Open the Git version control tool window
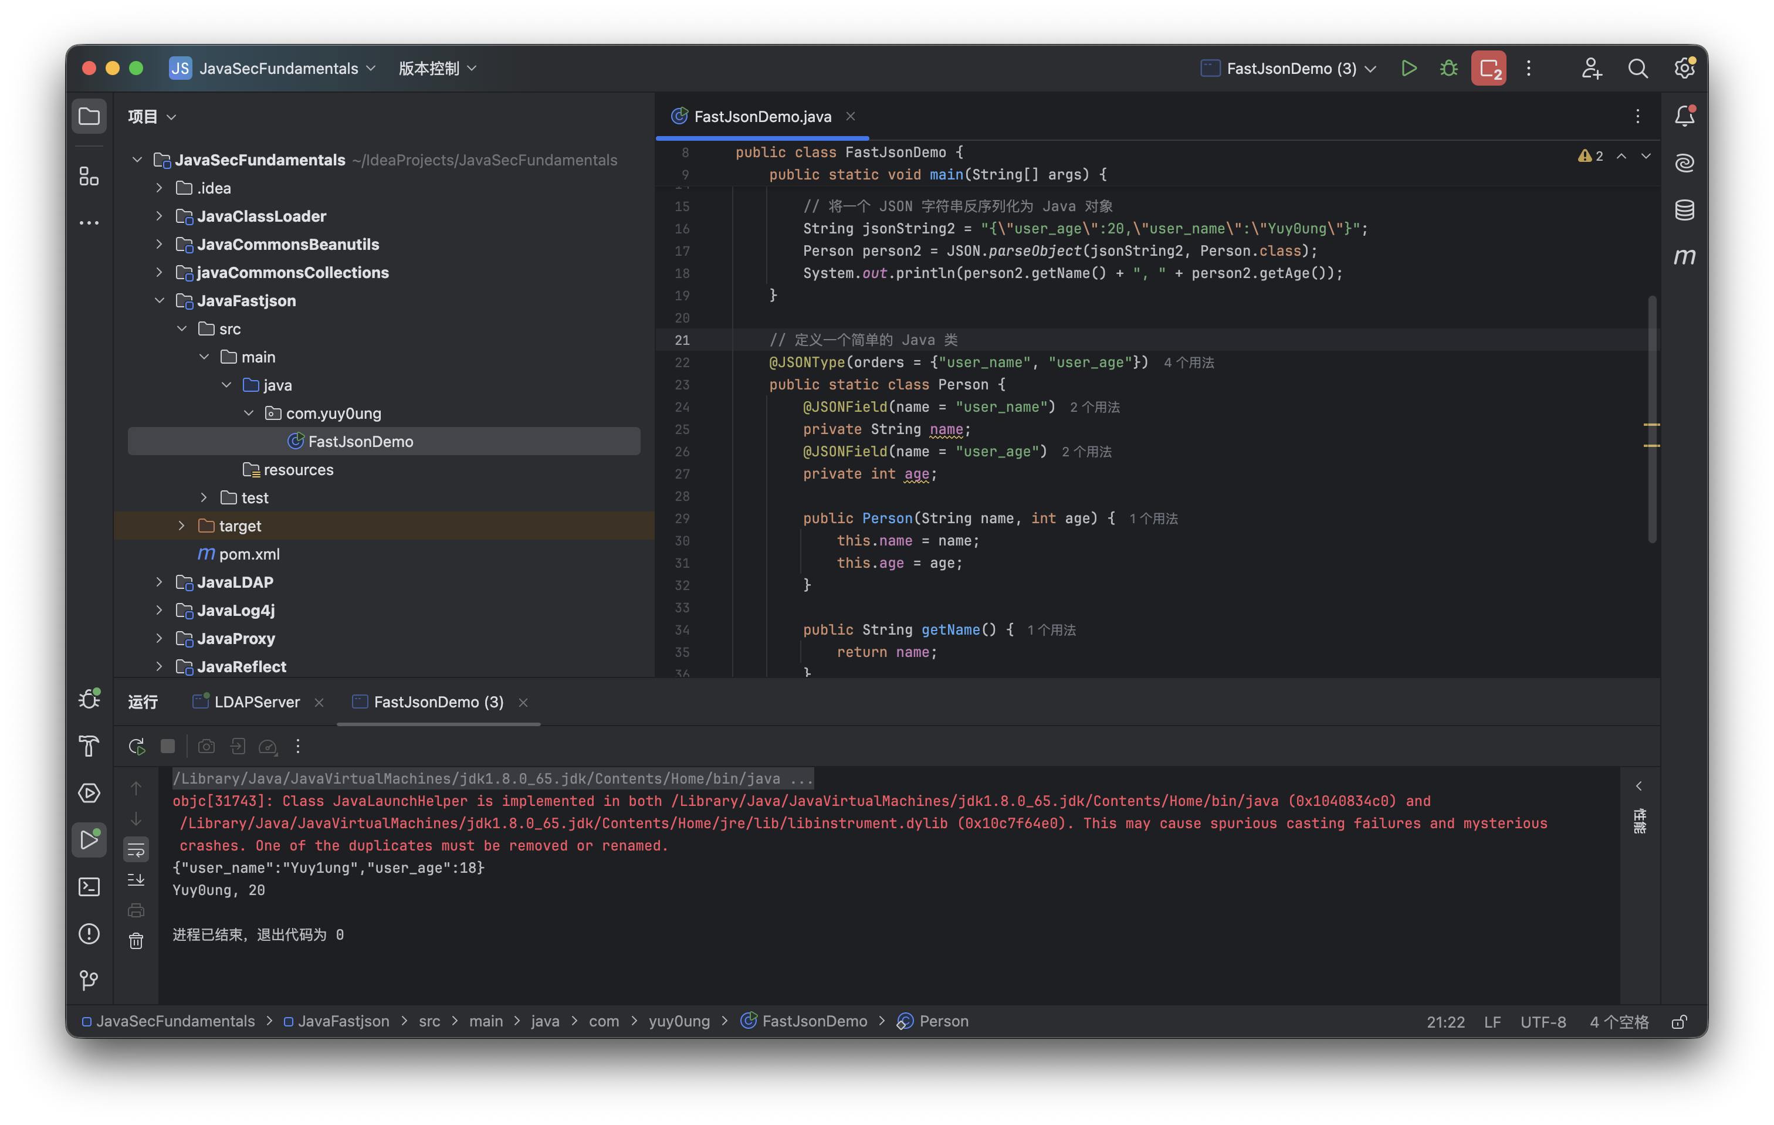This screenshot has width=1774, height=1125. pos(89,979)
